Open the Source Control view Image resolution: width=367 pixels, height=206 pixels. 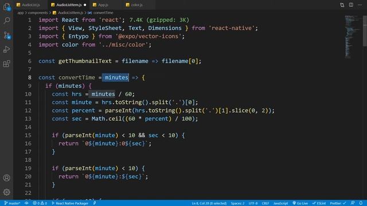[6, 35]
